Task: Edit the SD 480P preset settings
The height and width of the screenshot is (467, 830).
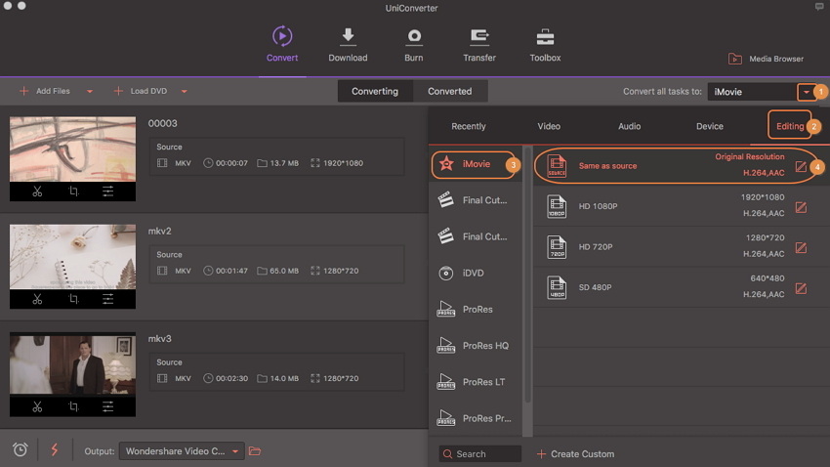Action: pos(801,288)
